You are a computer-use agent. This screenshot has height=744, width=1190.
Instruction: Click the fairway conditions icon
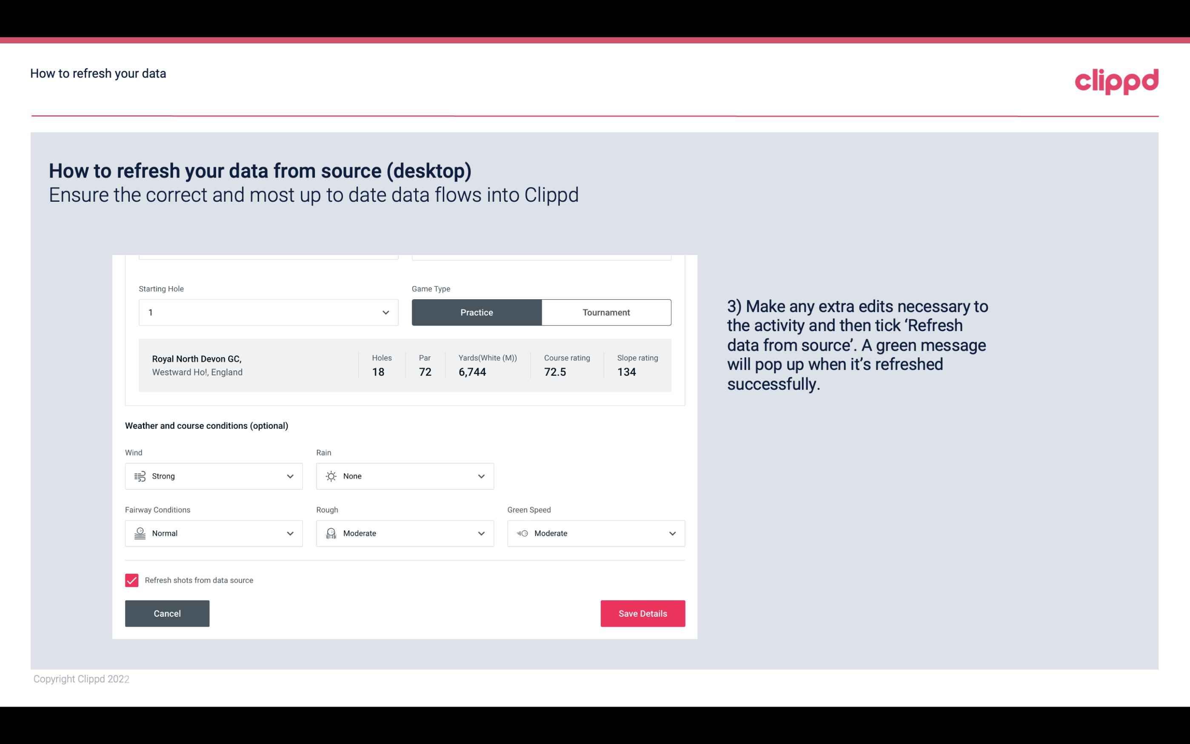pos(139,533)
